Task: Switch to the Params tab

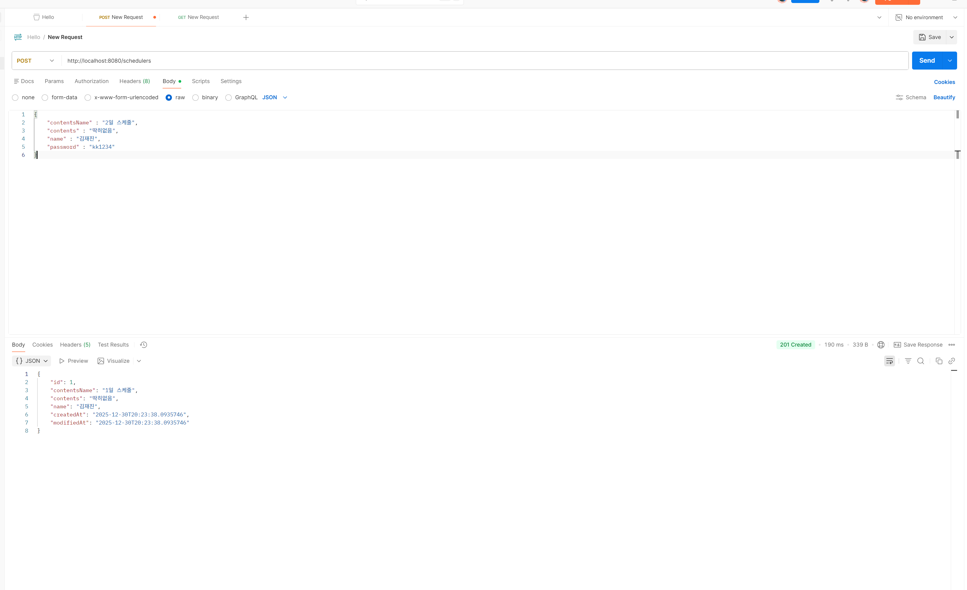Action: (54, 81)
